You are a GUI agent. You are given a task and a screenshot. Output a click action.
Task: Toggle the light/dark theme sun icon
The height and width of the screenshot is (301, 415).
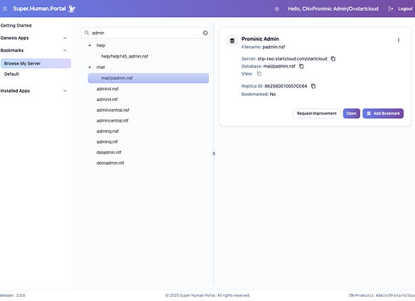pos(277,9)
